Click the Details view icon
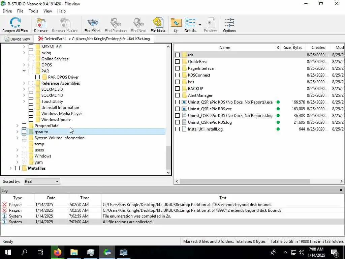The width and height of the screenshot is (345, 259). (x=190, y=23)
